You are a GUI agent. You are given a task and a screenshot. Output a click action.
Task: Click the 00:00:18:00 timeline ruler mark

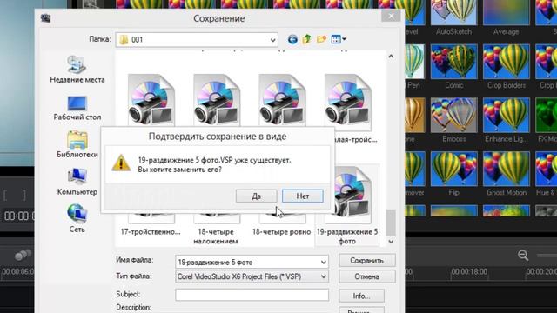(x=469, y=271)
